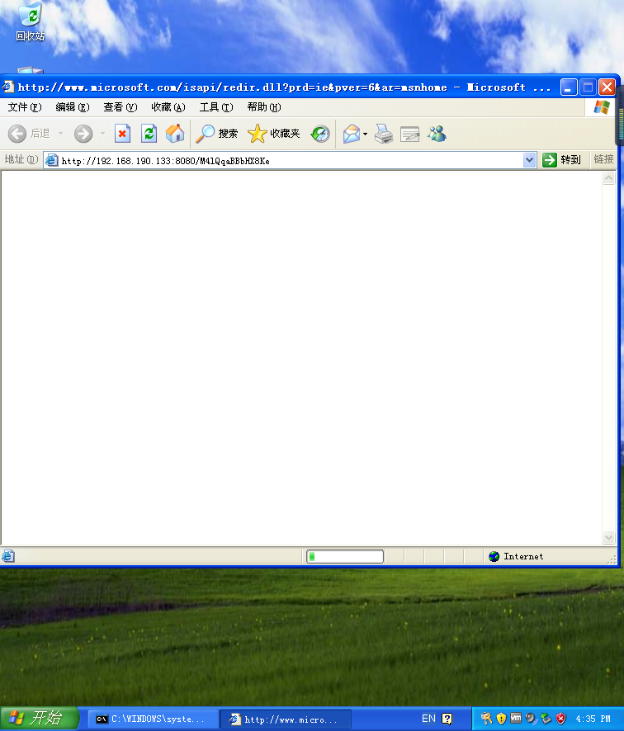The width and height of the screenshot is (624, 731).
Task: Expand the Mail button dropdown arrow
Action: click(x=365, y=134)
